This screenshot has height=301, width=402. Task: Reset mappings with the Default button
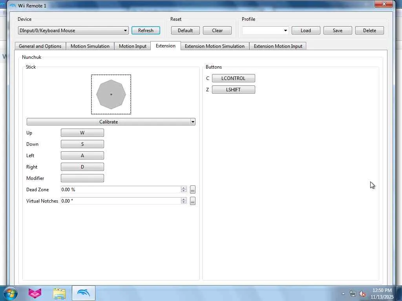pos(185,31)
